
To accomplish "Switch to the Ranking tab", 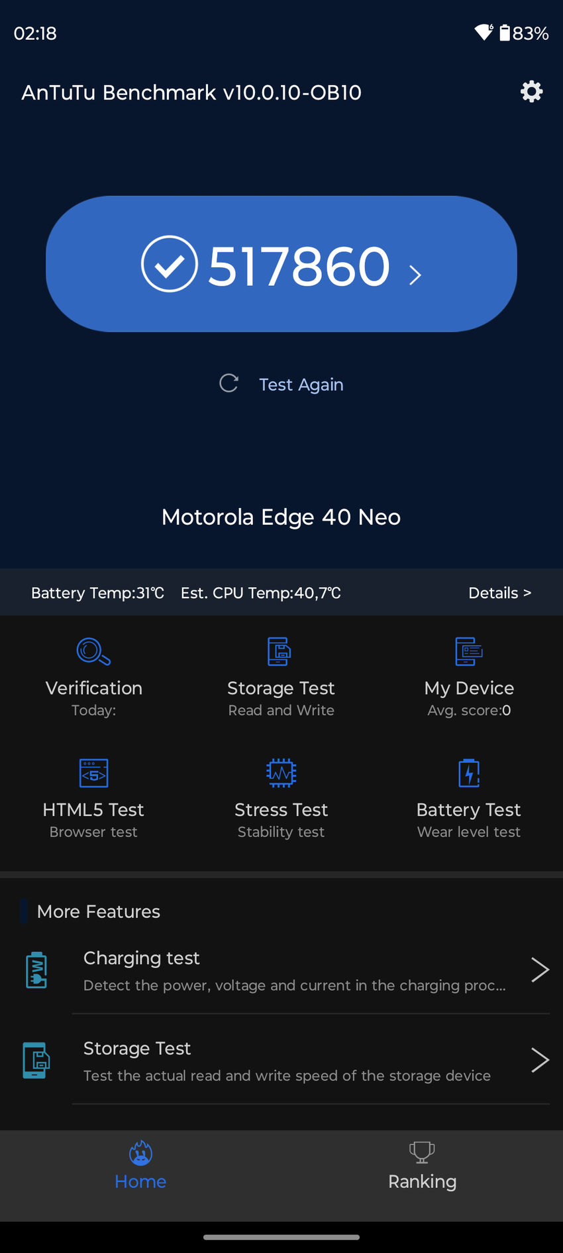I will point(422,1167).
